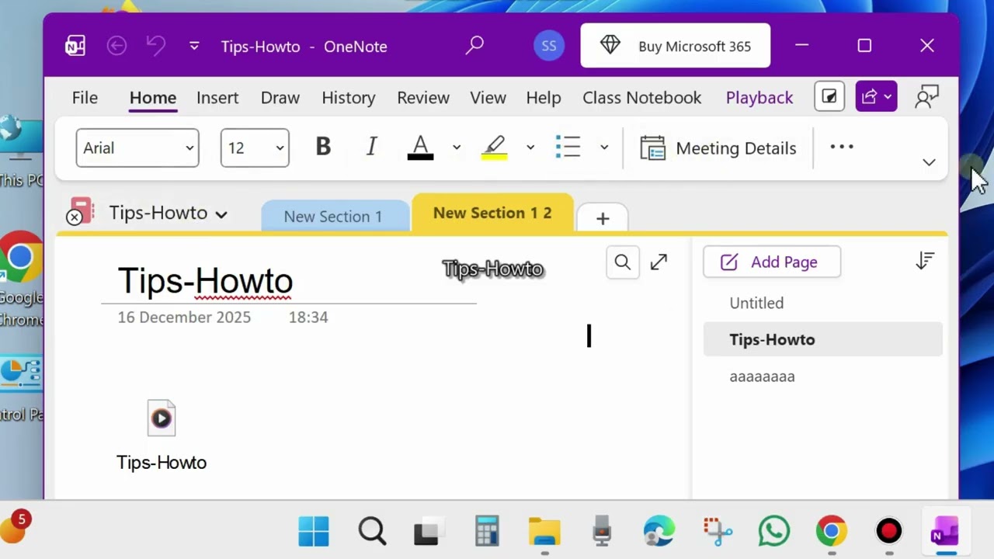
Task: Open taskbar Search magnifier
Action: point(372,532)
